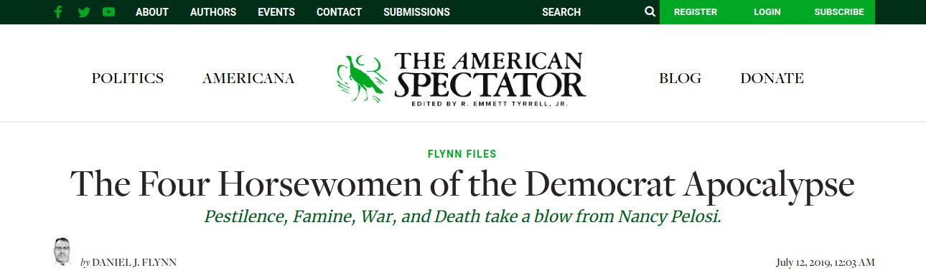Click the Subscribe button
This screenshot has width=926, height=273.
click(839, 12)
